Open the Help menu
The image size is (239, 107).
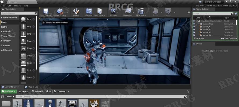point(26,6)
